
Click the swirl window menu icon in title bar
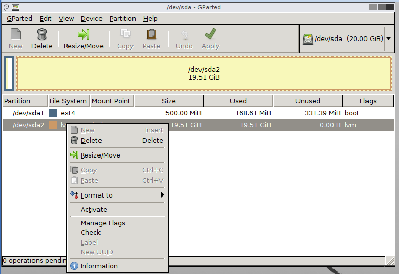pyautogui.click(x=6, y=7)
